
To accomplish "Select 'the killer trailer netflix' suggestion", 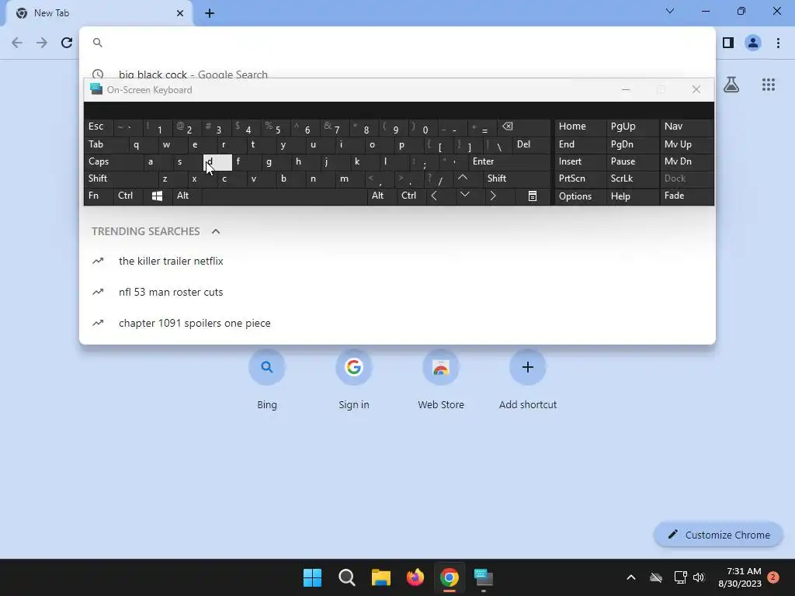I will click(x=397, y=261).
